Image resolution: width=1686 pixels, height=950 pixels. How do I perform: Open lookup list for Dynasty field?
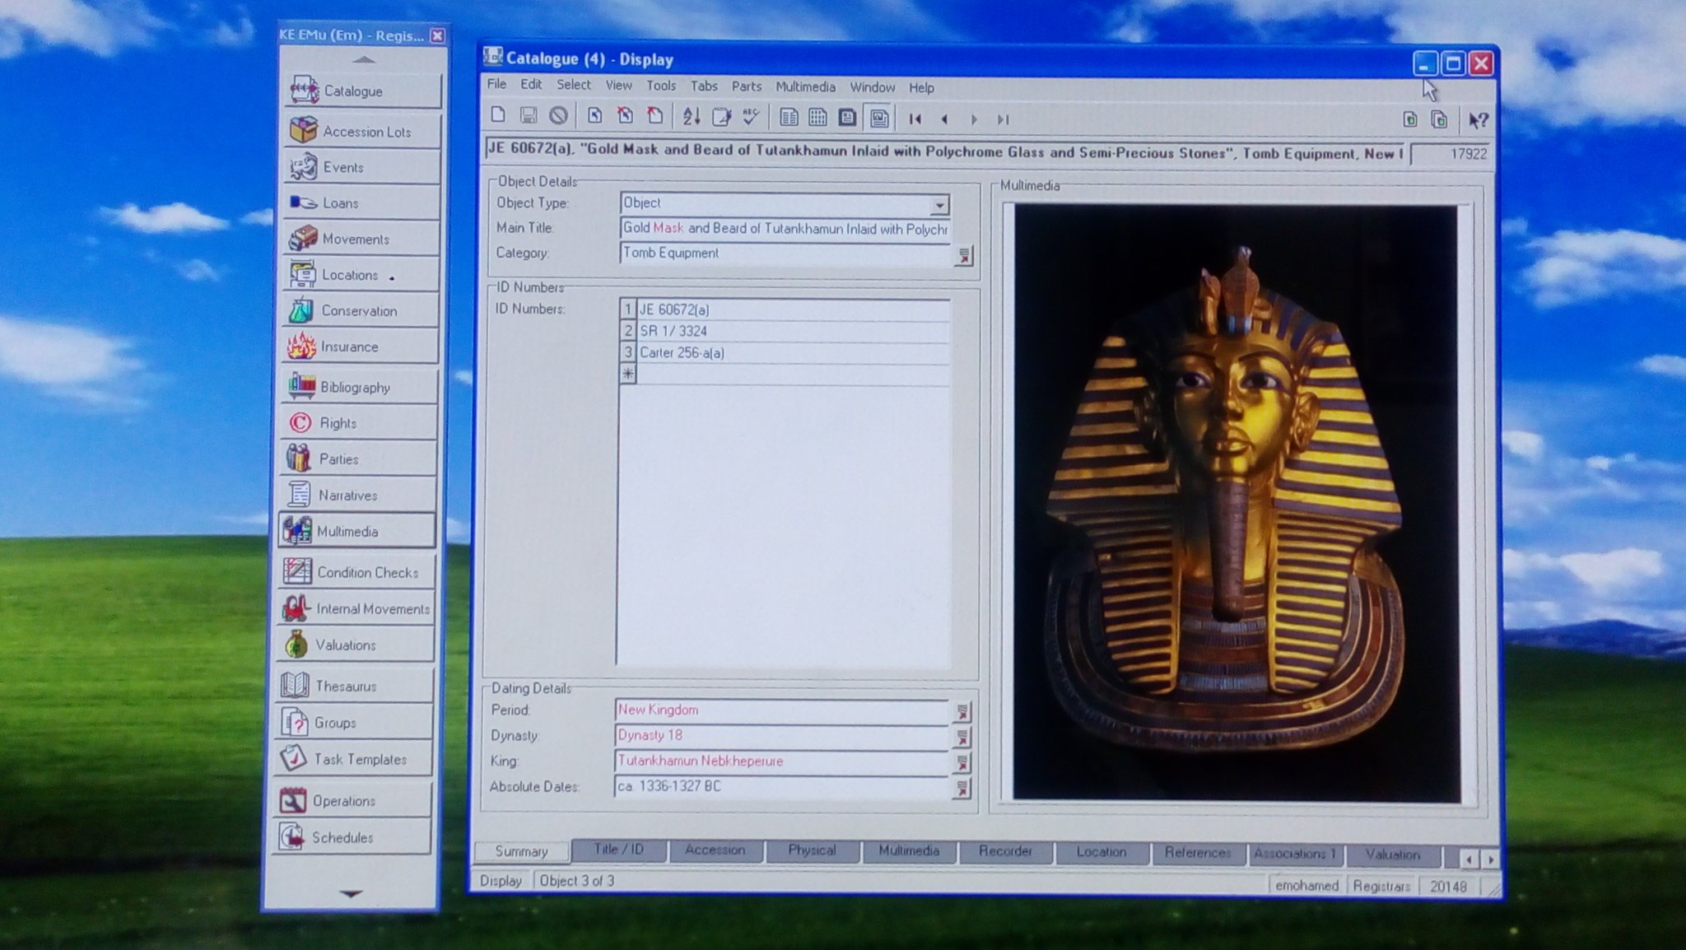pos(962,738)
